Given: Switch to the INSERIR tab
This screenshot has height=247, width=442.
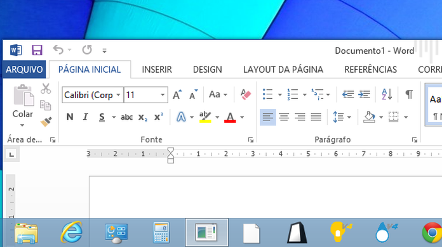Looking at the screenshot, I should [157, 70].
